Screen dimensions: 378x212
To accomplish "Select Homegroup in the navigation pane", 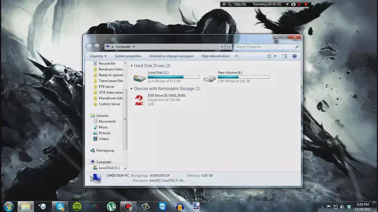I will 105,150.
